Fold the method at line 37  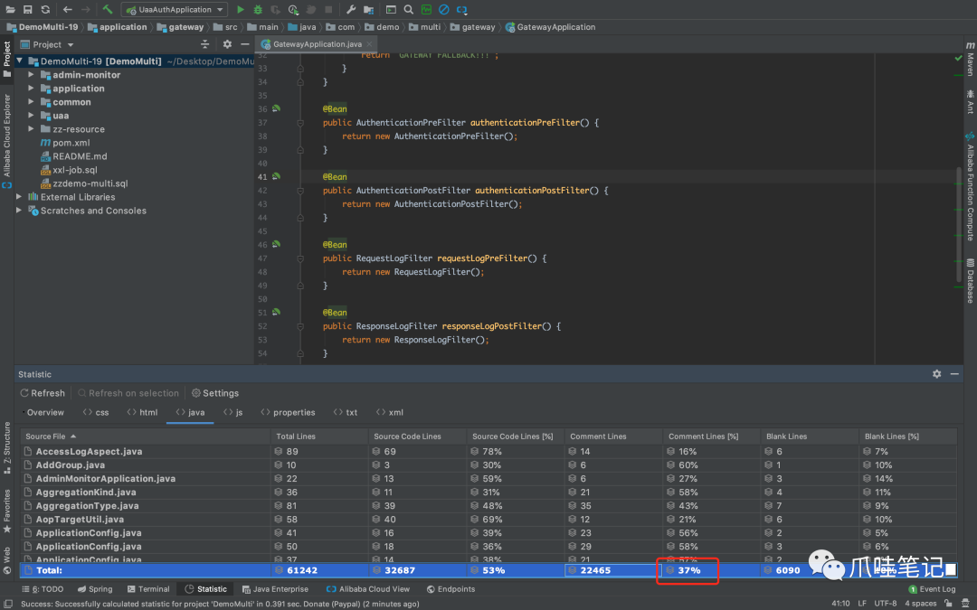click(x=300, y=123)
